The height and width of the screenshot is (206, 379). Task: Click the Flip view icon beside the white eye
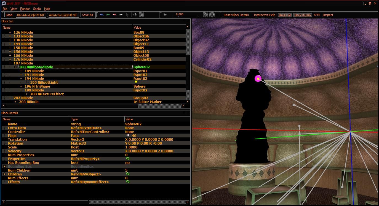(x=127, y=15)
